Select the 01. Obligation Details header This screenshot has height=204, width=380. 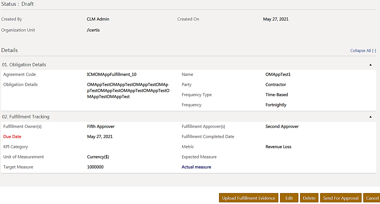(24, 65)
